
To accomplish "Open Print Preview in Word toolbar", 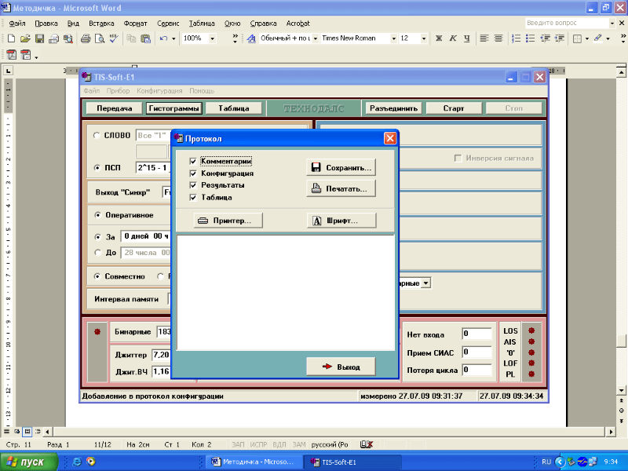I will click(100, 38).
